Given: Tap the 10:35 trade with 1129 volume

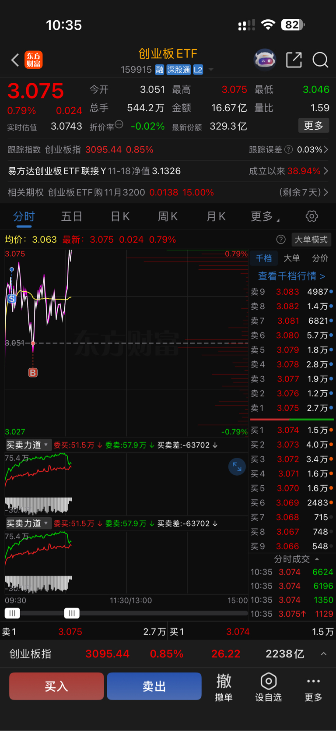Looking at the screenshot, I should coord(292,614).
